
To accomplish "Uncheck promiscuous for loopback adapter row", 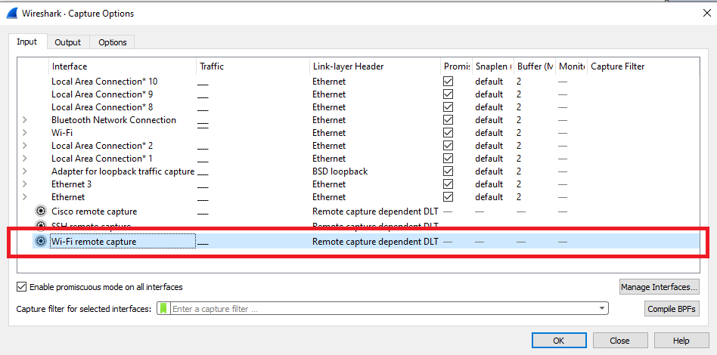I will [x=448, y=171].
